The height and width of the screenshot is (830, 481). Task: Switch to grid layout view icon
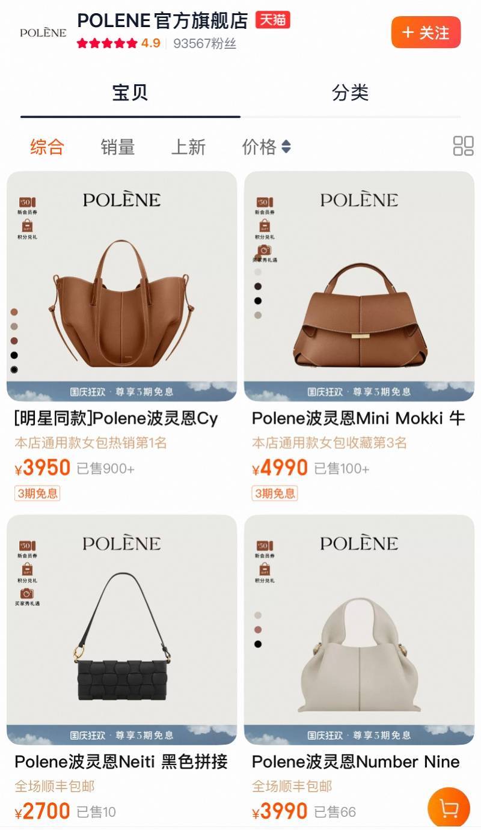(x=463, y=146)
